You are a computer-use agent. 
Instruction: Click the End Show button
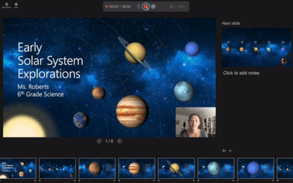pos(6,5)
